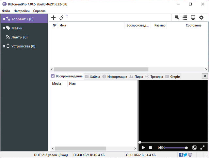
Task: Click the BitTorrent logo in title bar
Action: click(x=4, y=4)
